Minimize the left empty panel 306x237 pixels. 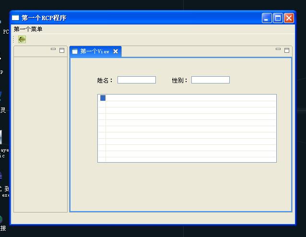point(53,49)
